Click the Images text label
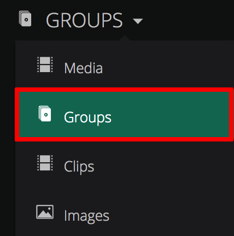Viewport: 234px width, 236px height. point(87,216)
